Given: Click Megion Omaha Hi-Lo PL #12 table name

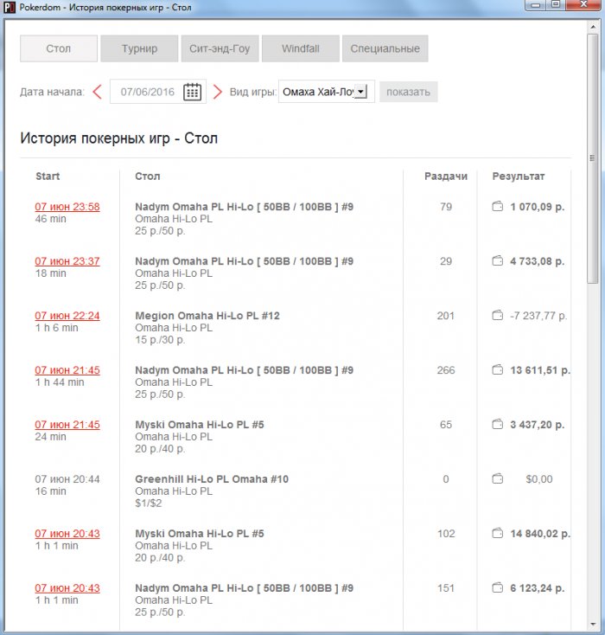Looking at the screenshot, I should [x=207, y=316].
